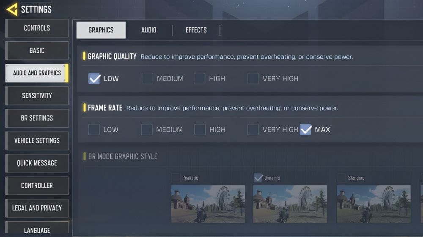Set Frame Rate to Low
This screenshot has height=237, width=423.
(x=94, y=129)
